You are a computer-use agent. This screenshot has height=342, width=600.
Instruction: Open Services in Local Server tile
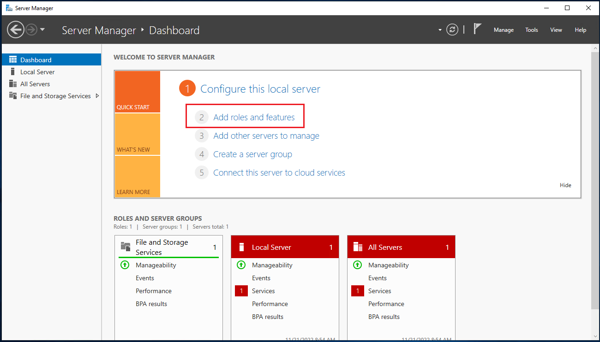tap(264, 291)
